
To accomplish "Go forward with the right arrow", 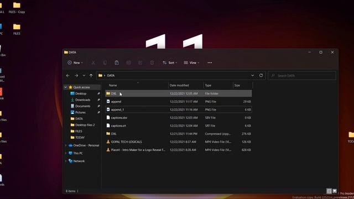I will tap(76, 76).
